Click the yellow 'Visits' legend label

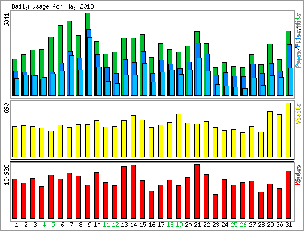(x=298, y=114)
